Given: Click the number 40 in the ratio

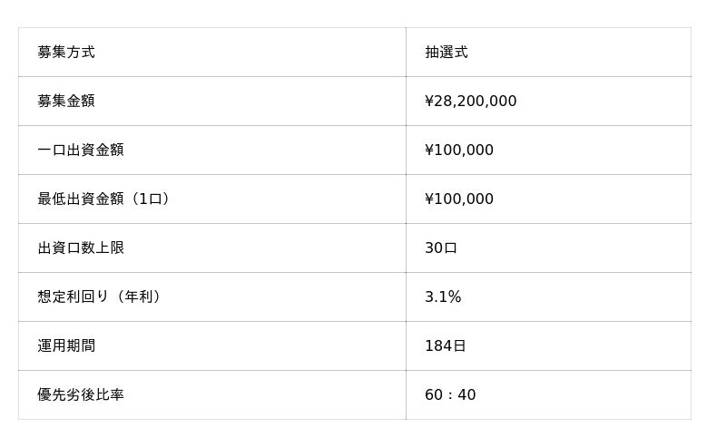Looking at the screenshot, I should [x=466, y=395].
